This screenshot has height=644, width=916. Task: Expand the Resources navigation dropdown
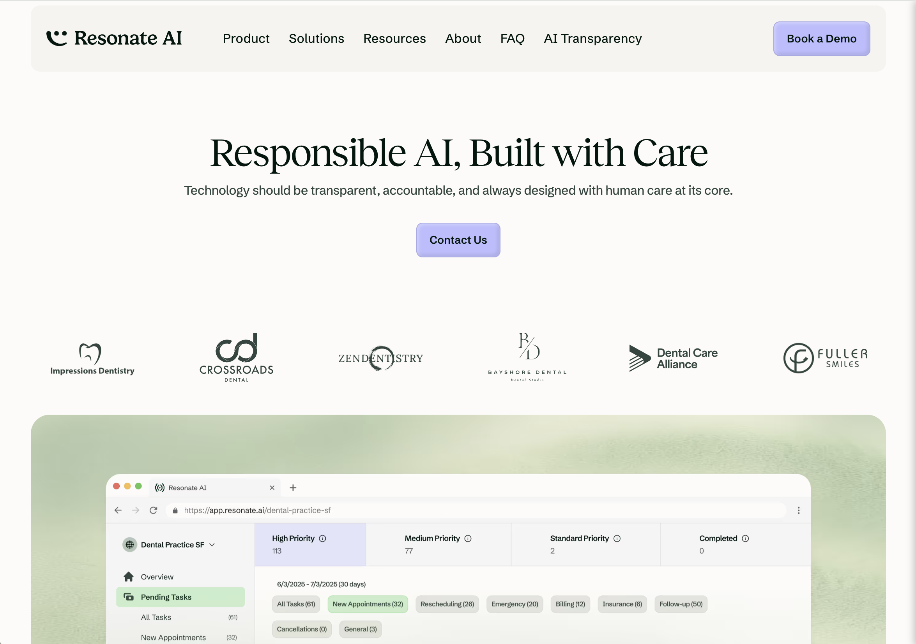coord(394,38)
